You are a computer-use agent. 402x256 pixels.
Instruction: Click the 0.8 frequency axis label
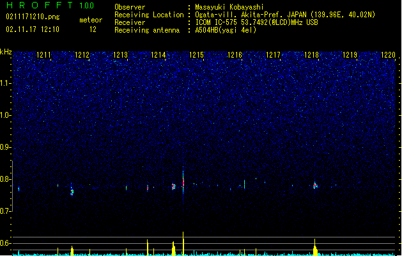(6, 179)
